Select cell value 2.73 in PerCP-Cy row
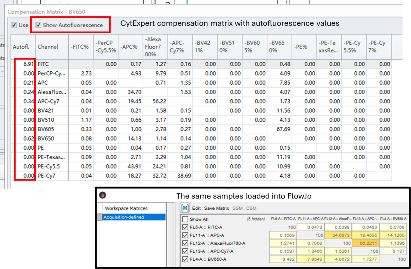This screenshot has width=411, height=269. click(86, 74)
